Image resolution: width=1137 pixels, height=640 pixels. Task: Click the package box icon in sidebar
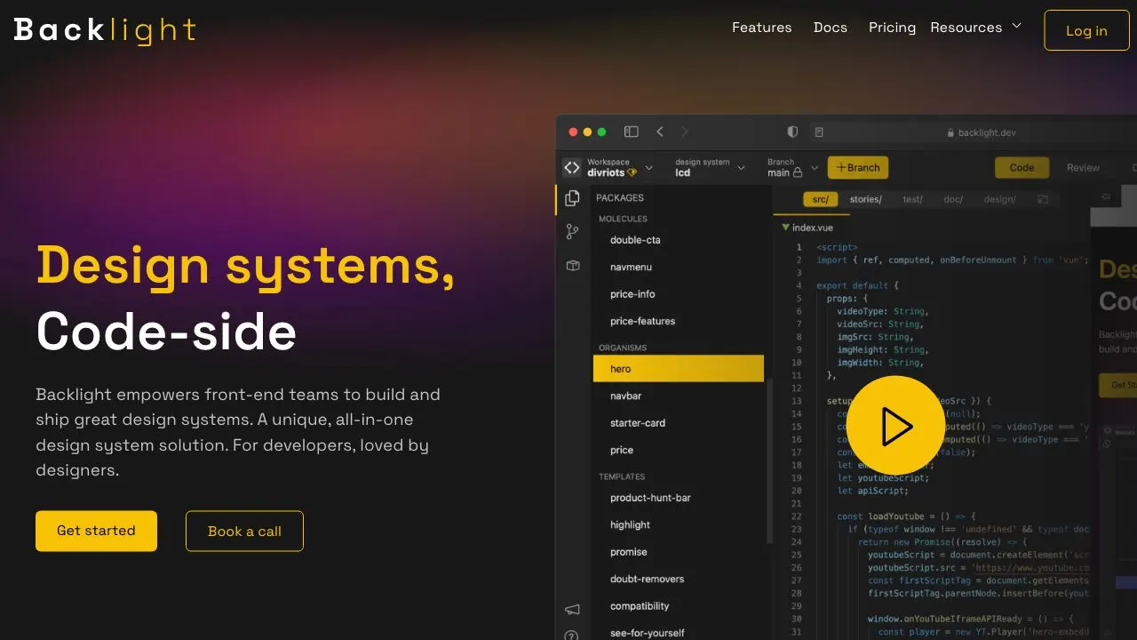click(x=573, y=266)
